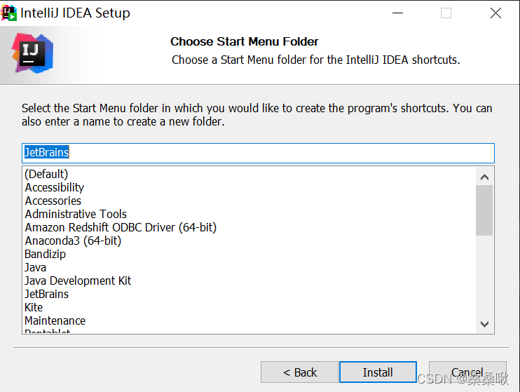Click the folder list scrollbar thumb
This screenshot has width=520, height=392.
coord(484,210)
